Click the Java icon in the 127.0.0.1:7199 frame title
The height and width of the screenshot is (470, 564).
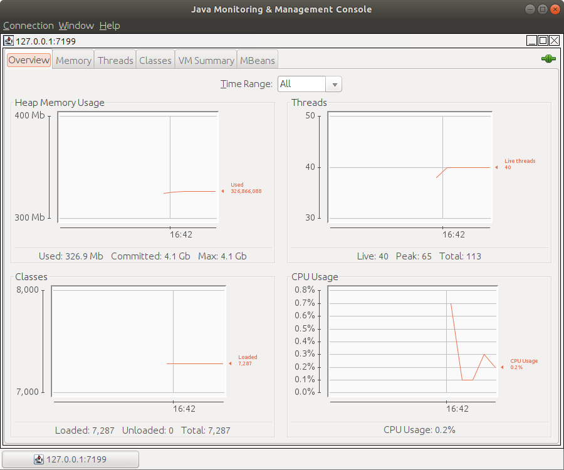(9, 41)
